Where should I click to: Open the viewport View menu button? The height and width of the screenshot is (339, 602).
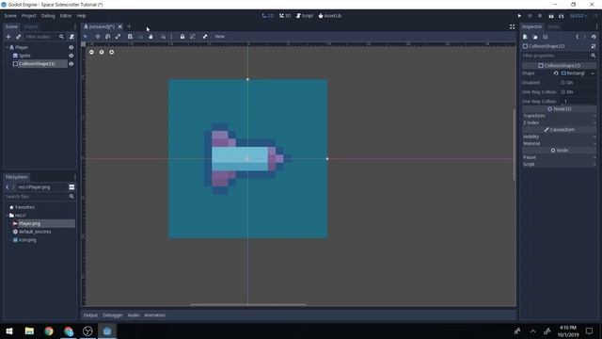point(219,37)
